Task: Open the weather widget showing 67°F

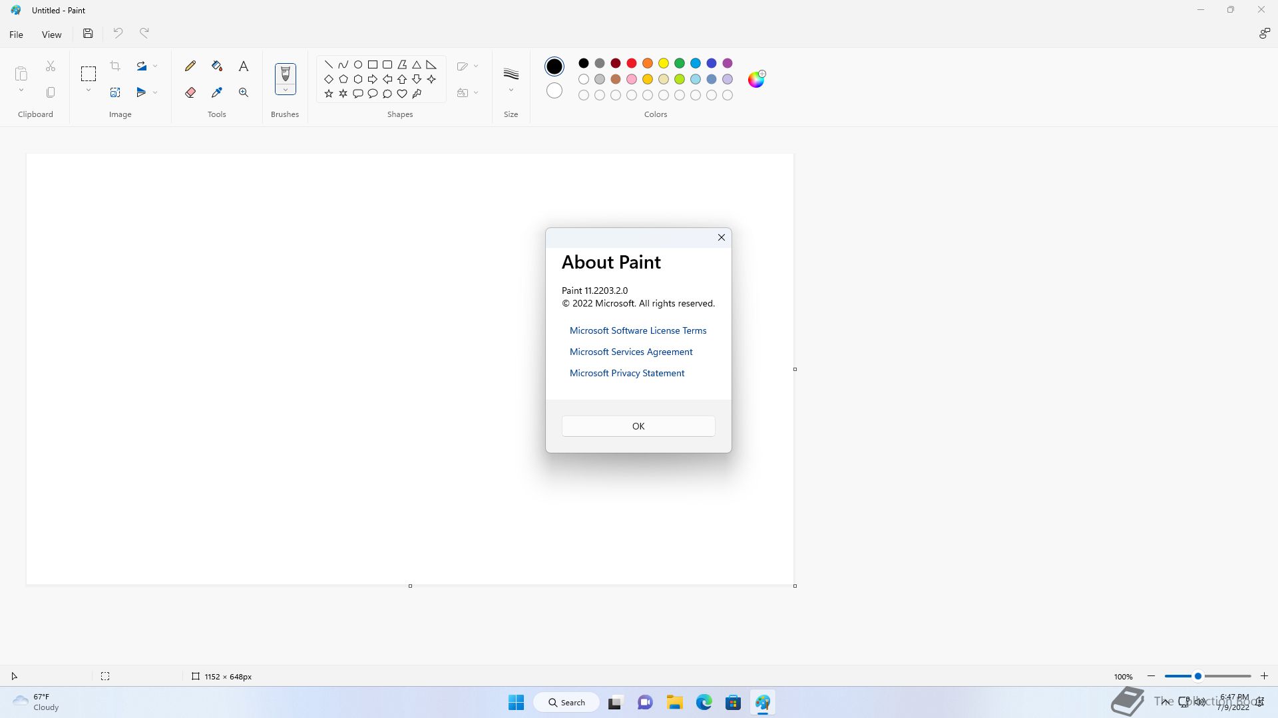Action: pyautogui.click(x=36, y=702)
